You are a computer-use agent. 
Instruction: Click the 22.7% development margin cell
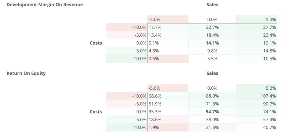[x=212, y=27]
